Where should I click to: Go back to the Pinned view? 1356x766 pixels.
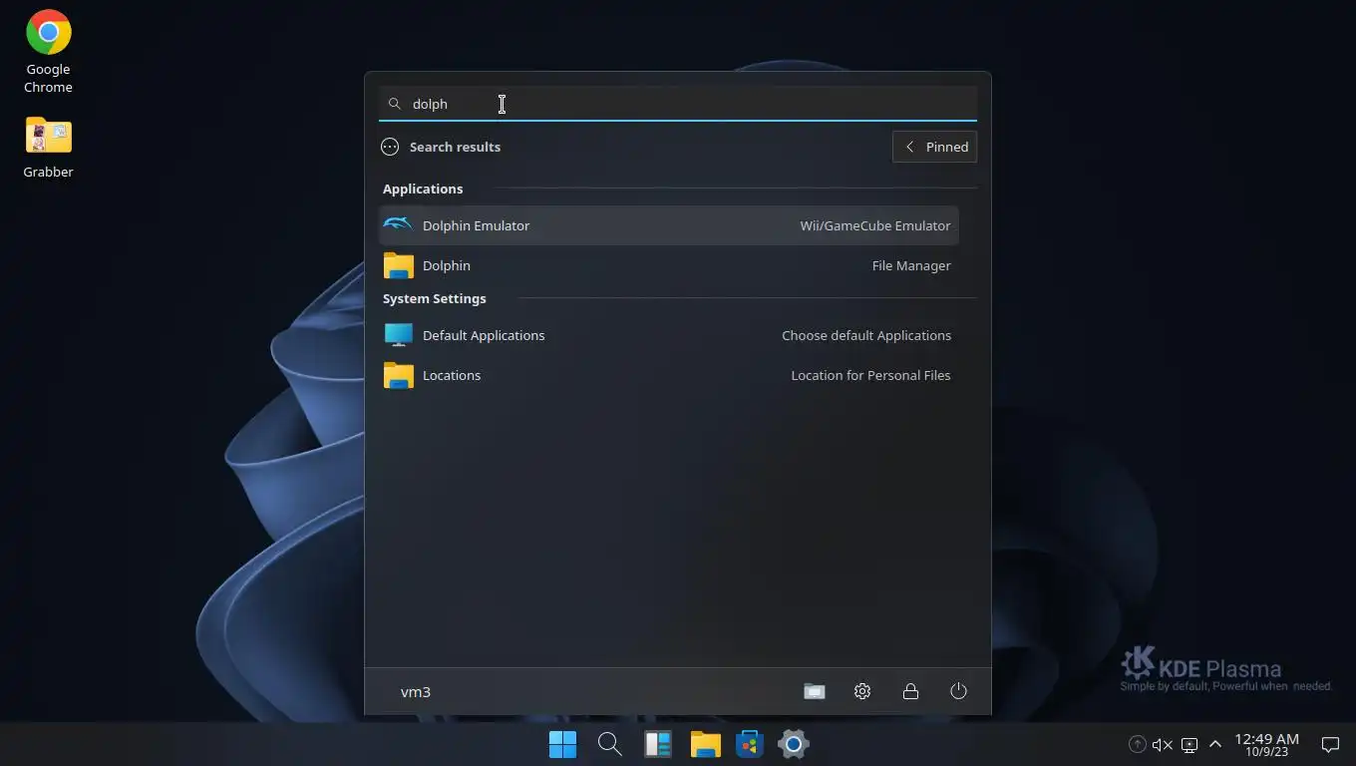(935, 147)
